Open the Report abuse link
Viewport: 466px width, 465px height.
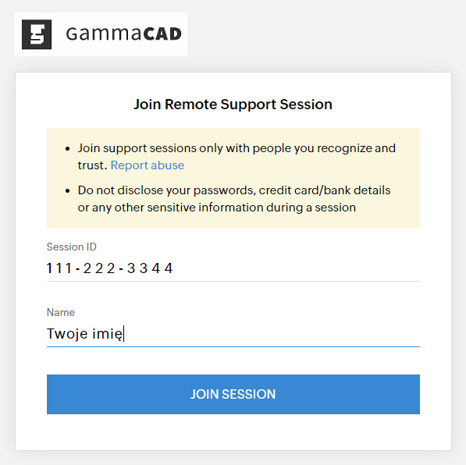click(148, 165)
